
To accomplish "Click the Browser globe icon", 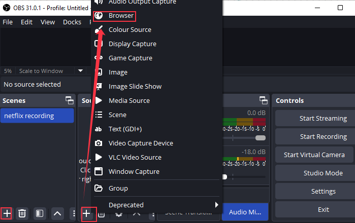I will click(99, 16).
